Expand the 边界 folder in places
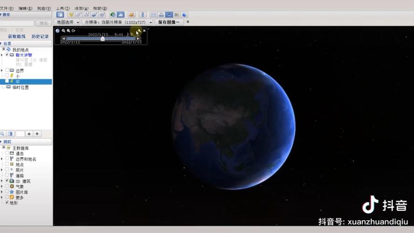Screen dimensions: 414x233 coord(2,70)
